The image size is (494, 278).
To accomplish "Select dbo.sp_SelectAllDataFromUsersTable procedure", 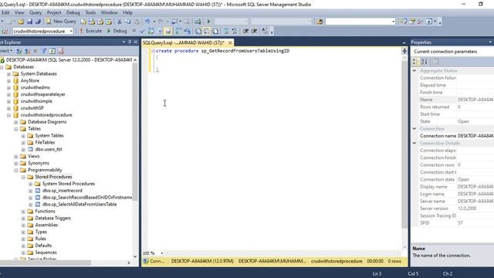I will (x=80, y=204).
